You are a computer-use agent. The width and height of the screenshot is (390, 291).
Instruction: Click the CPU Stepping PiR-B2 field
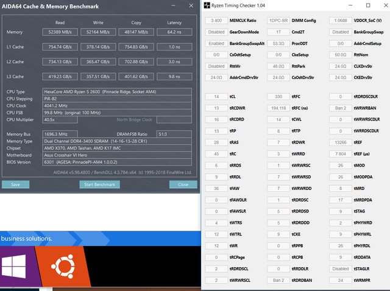tap(117, 99)
